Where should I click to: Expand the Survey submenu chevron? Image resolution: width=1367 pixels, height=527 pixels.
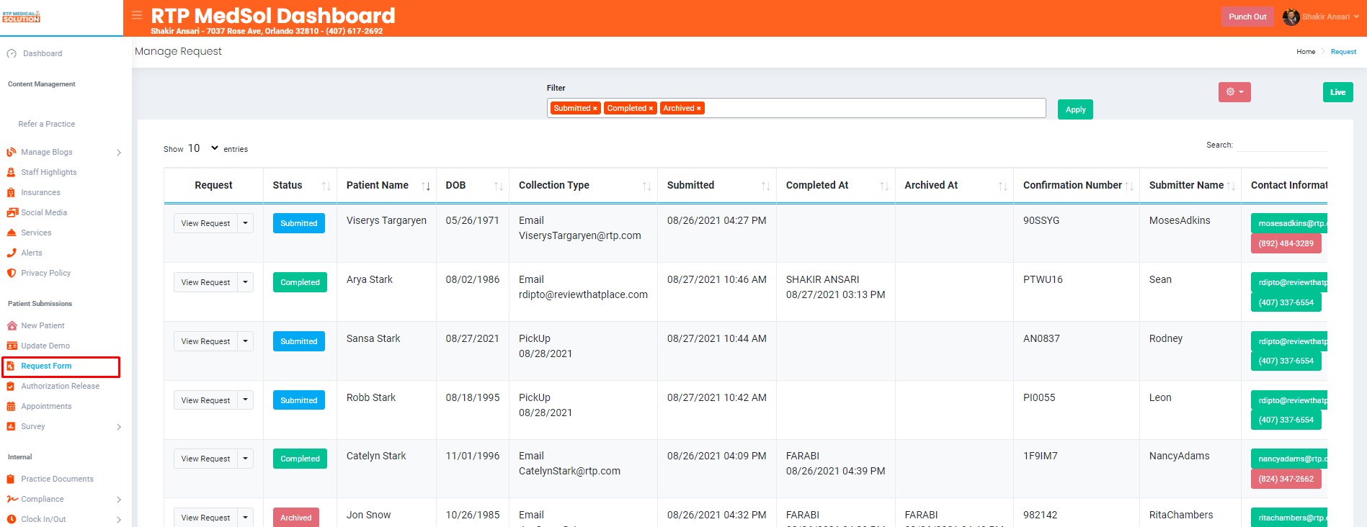pyautogui.click(x=119, y=426)
